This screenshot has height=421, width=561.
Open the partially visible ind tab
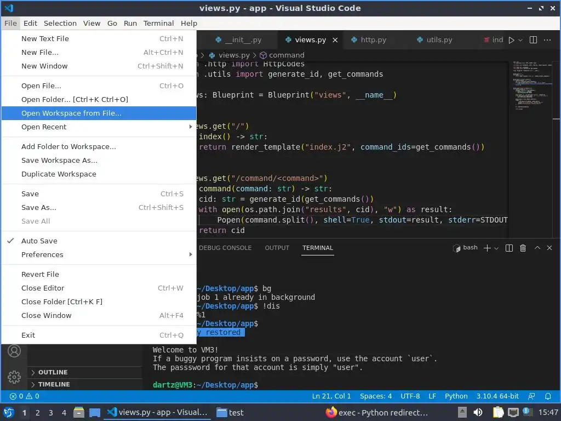pyautogui.click(x=494, y=39)
